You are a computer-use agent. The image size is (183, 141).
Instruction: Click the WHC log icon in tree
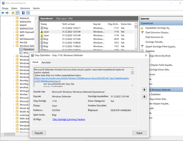(21, 53)
